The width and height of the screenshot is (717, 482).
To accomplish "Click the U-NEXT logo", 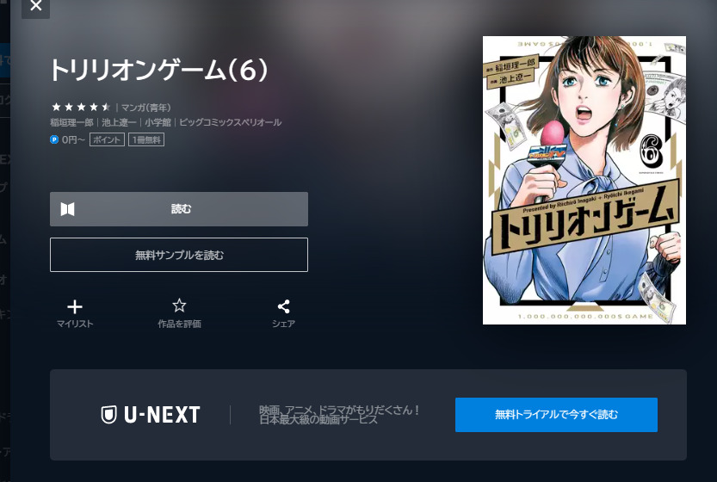I will tap(151, 415).
